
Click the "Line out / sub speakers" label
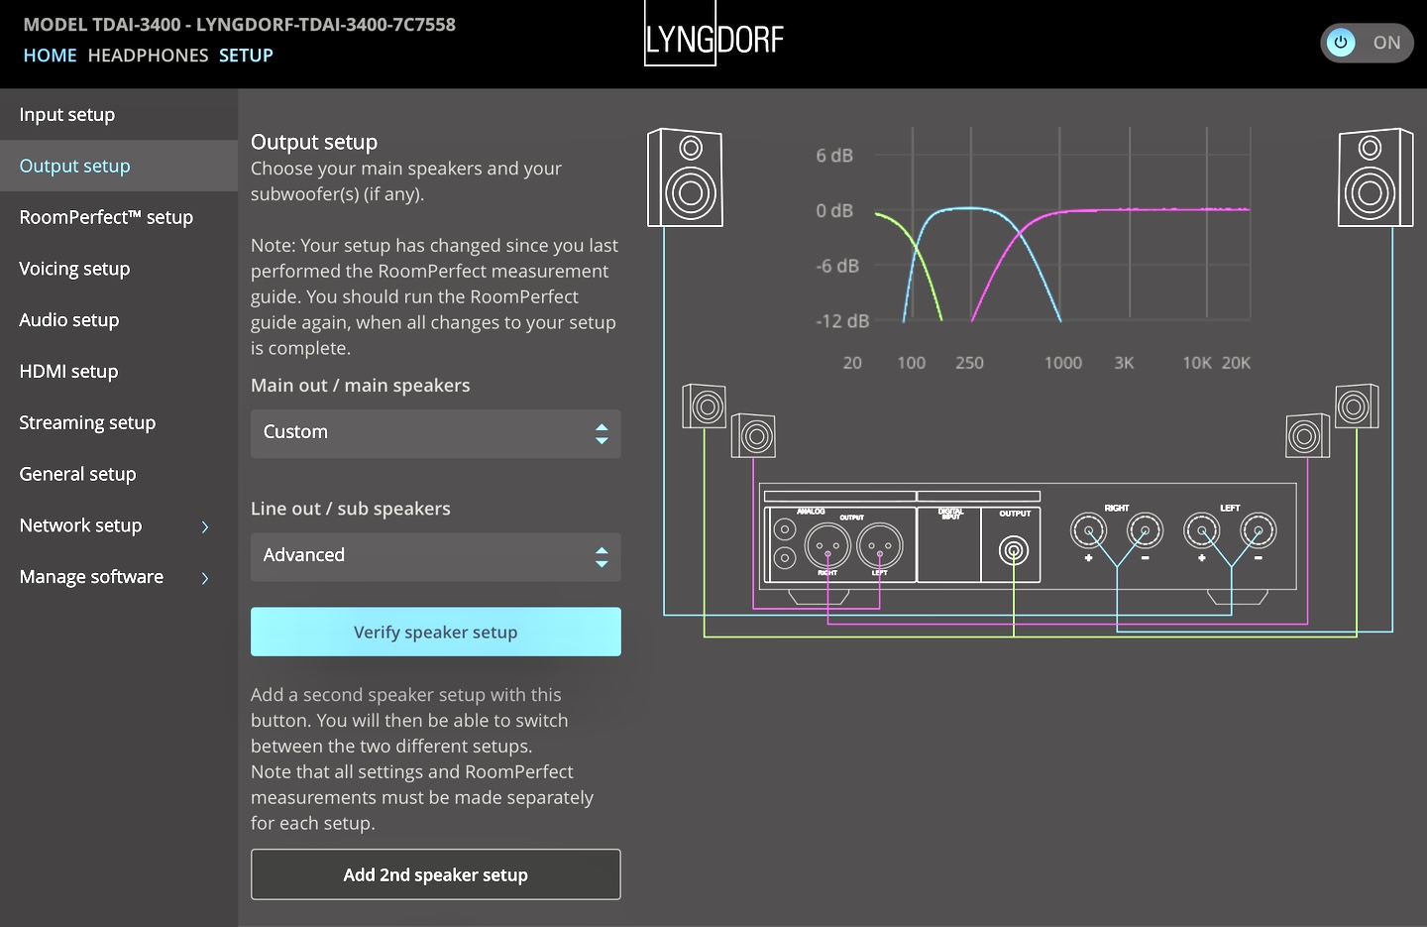[351, 509]
